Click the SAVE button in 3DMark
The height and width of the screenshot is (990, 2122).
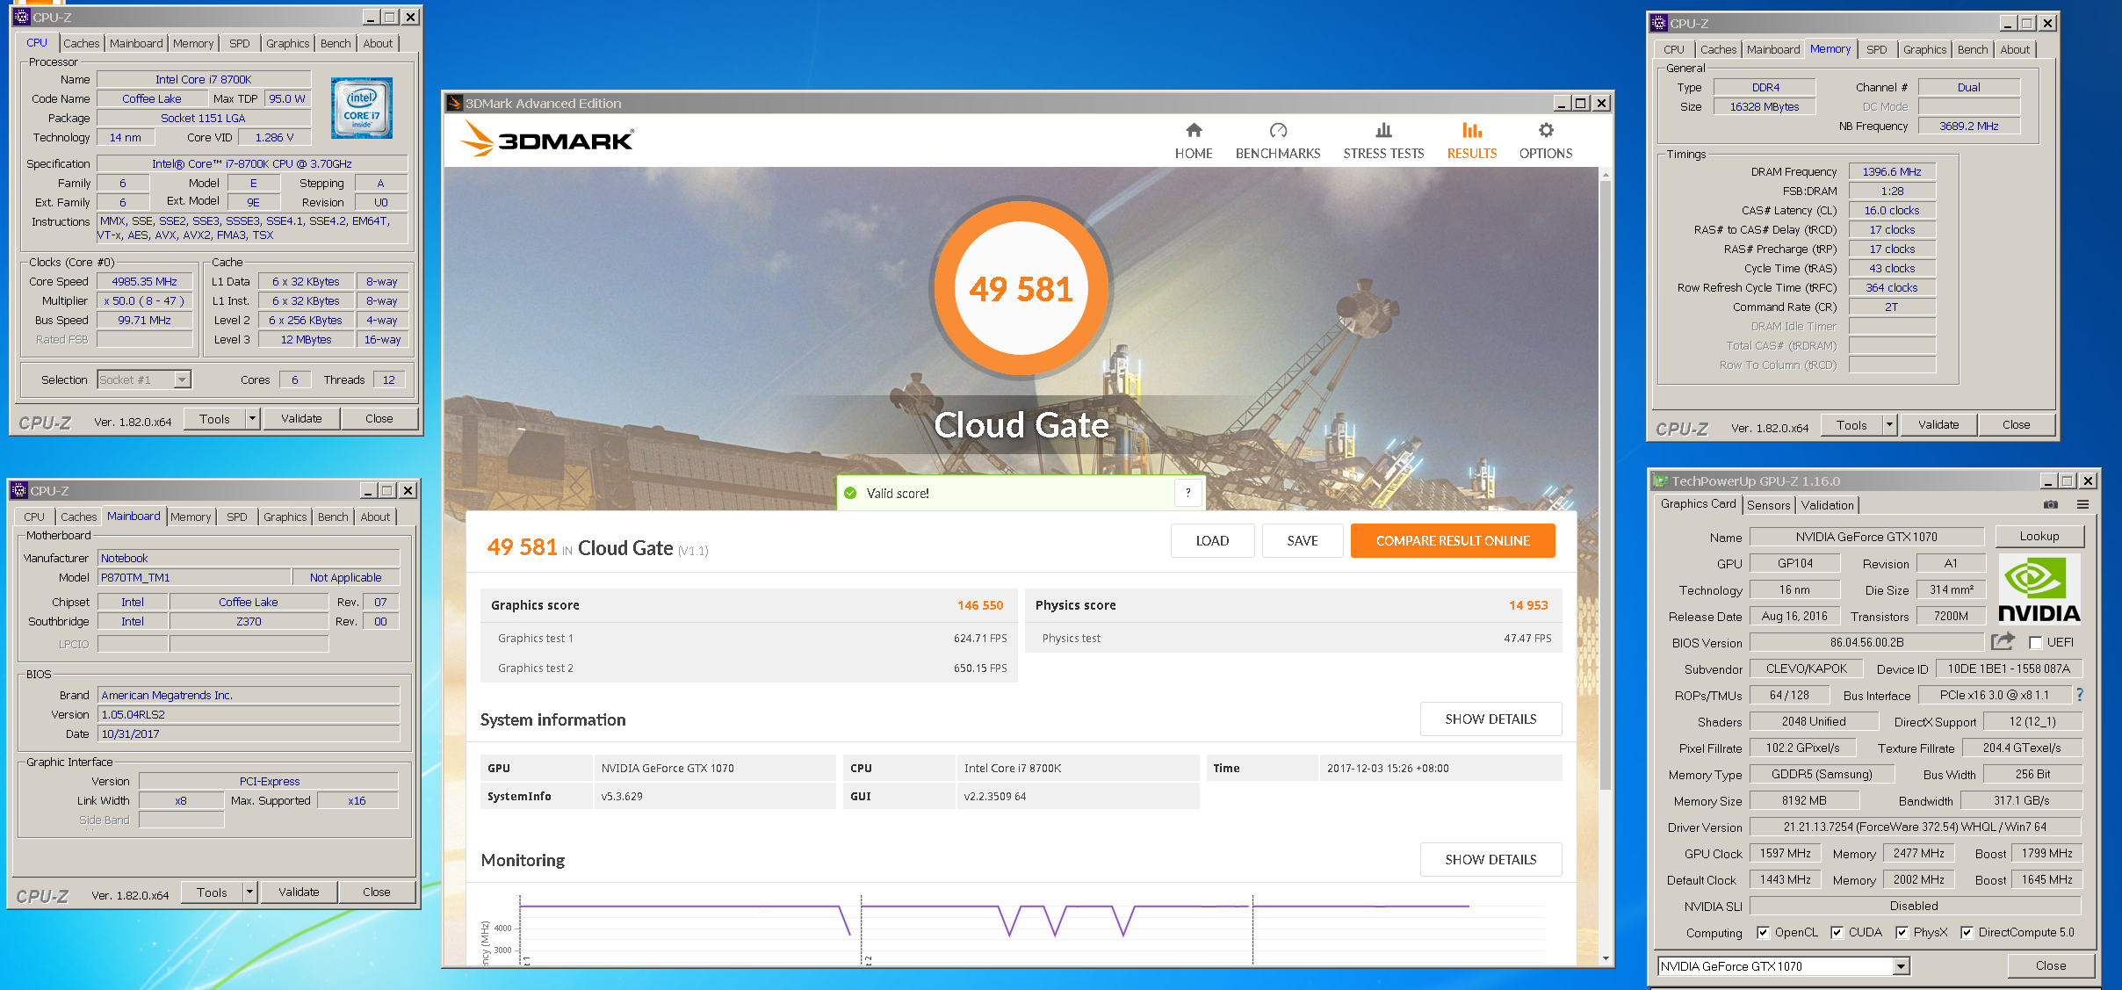[x=1303, y=540]
